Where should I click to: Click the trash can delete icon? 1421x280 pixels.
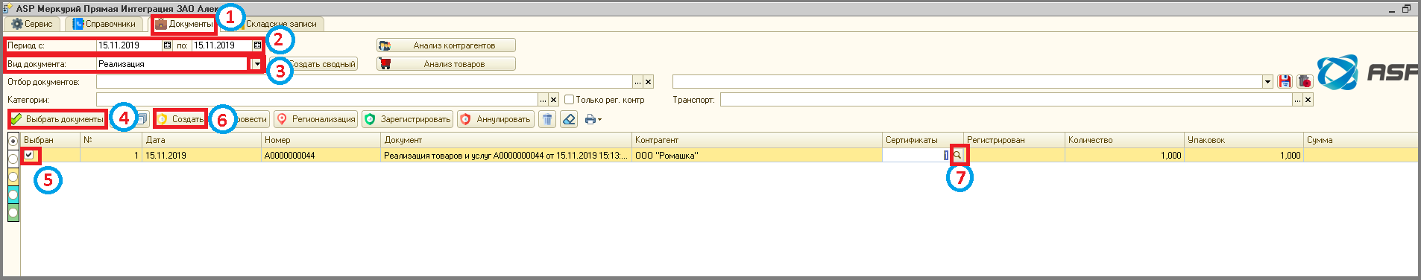pyautogui.click(x=547, y=119)
